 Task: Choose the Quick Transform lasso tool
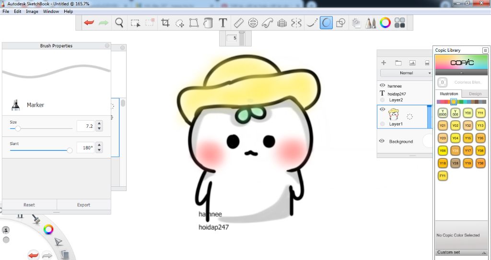coord(180,23)
